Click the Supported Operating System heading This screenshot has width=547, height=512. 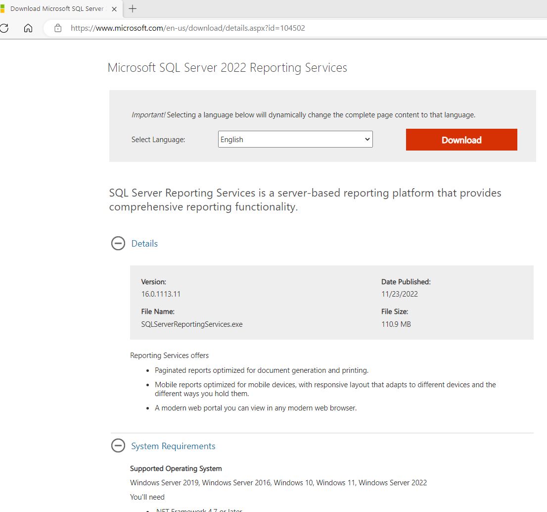tap(176, 468)
